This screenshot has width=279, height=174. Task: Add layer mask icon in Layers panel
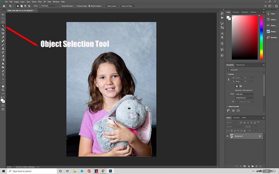245,166
